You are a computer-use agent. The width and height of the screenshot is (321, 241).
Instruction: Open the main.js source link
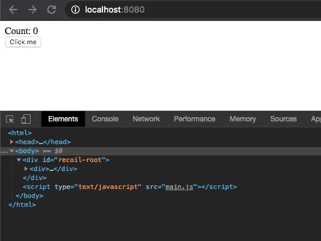point(179,187)
